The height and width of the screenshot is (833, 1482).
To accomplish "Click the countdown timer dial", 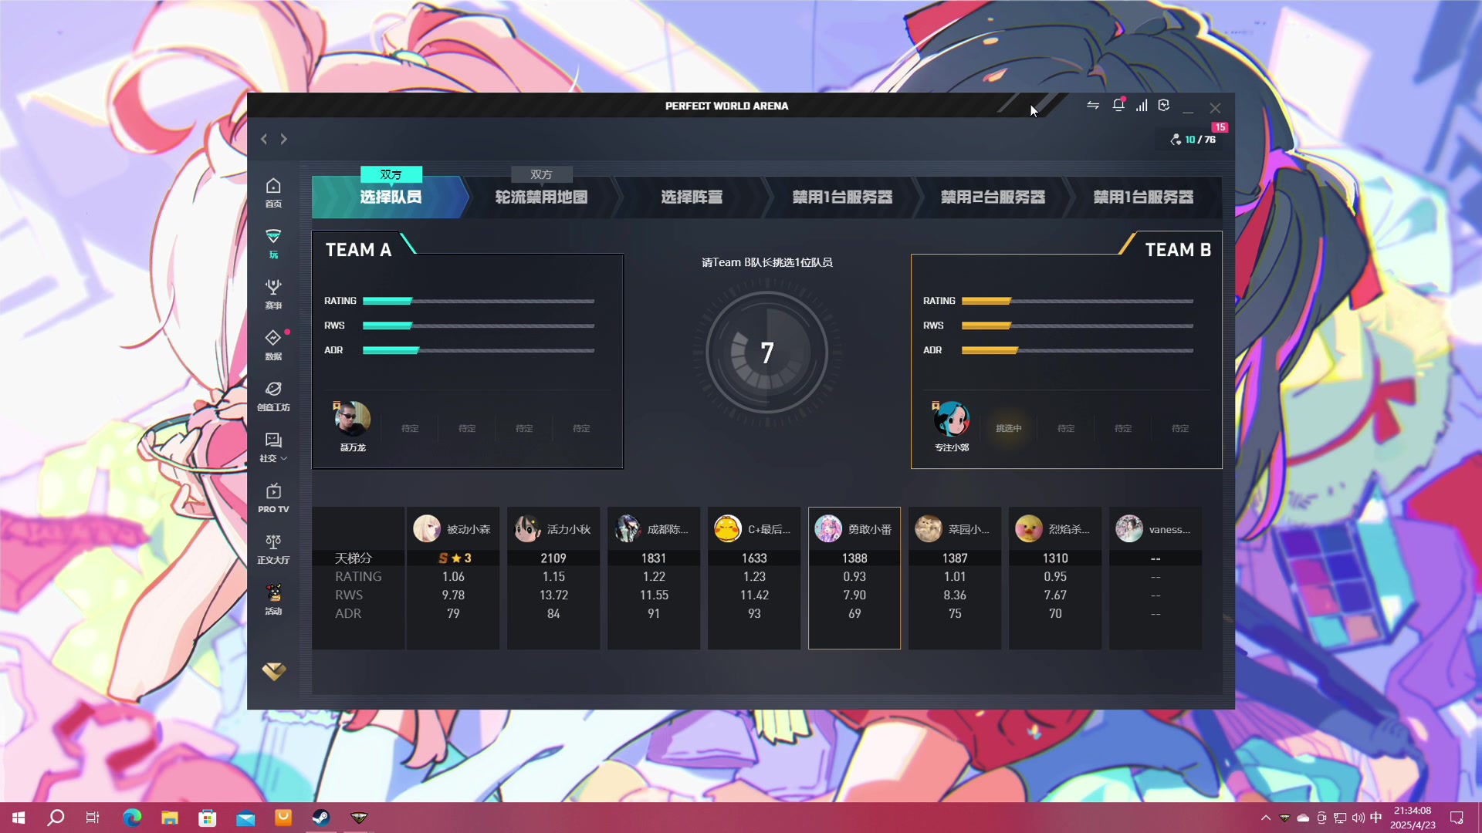I will [x=766, y=352].
